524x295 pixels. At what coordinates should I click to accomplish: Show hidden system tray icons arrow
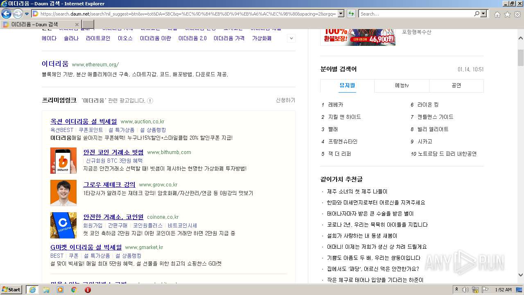pos(457,290)
